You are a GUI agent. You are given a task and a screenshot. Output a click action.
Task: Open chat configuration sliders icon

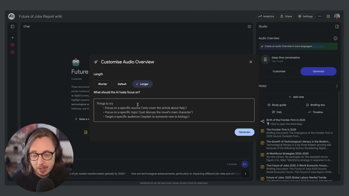[249, 26]
